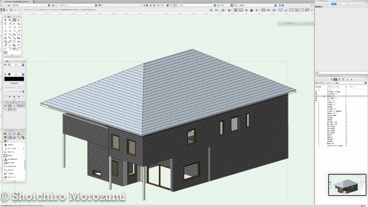Toggle visibility of design layer number 2
This screenshot has width=368, height=207.
[316, 92]
